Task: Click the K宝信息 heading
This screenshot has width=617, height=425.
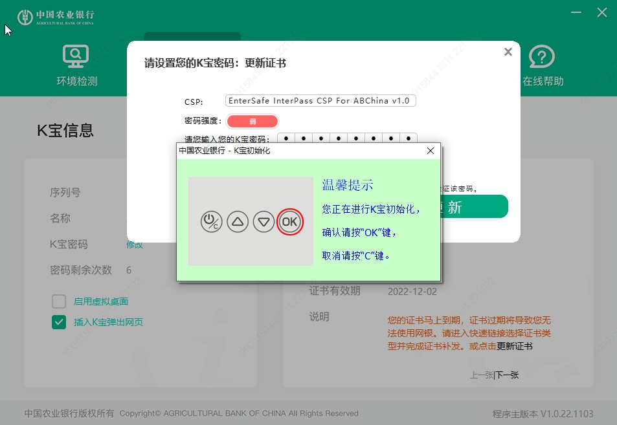Action: (65, 131)
